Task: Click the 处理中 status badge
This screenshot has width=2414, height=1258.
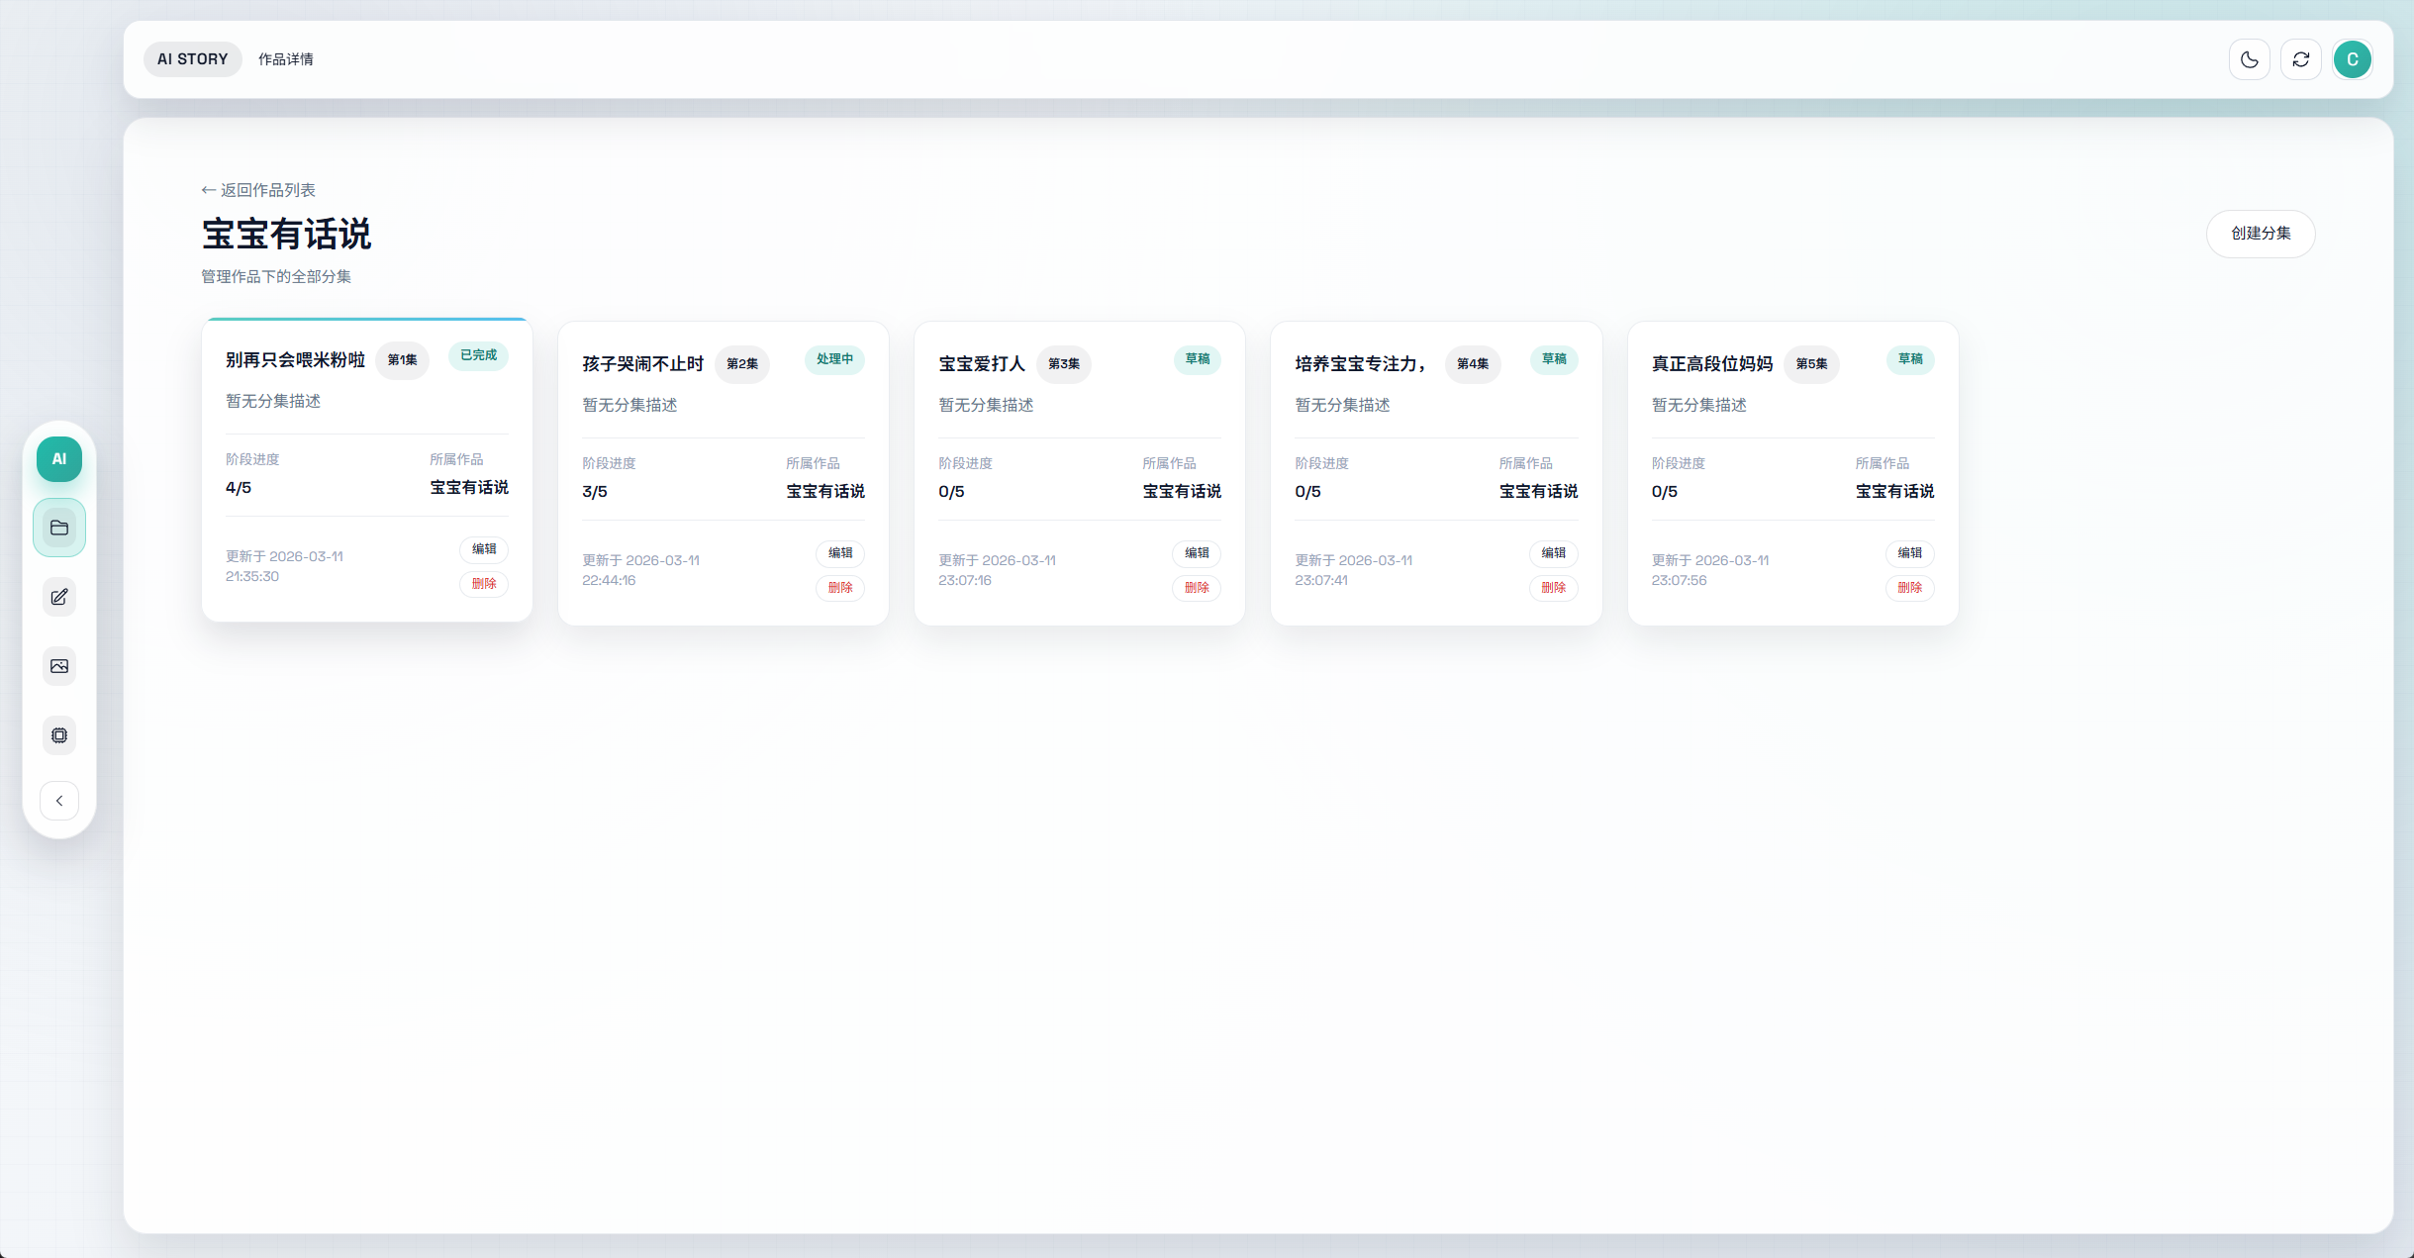Action: tap(835, 359)
